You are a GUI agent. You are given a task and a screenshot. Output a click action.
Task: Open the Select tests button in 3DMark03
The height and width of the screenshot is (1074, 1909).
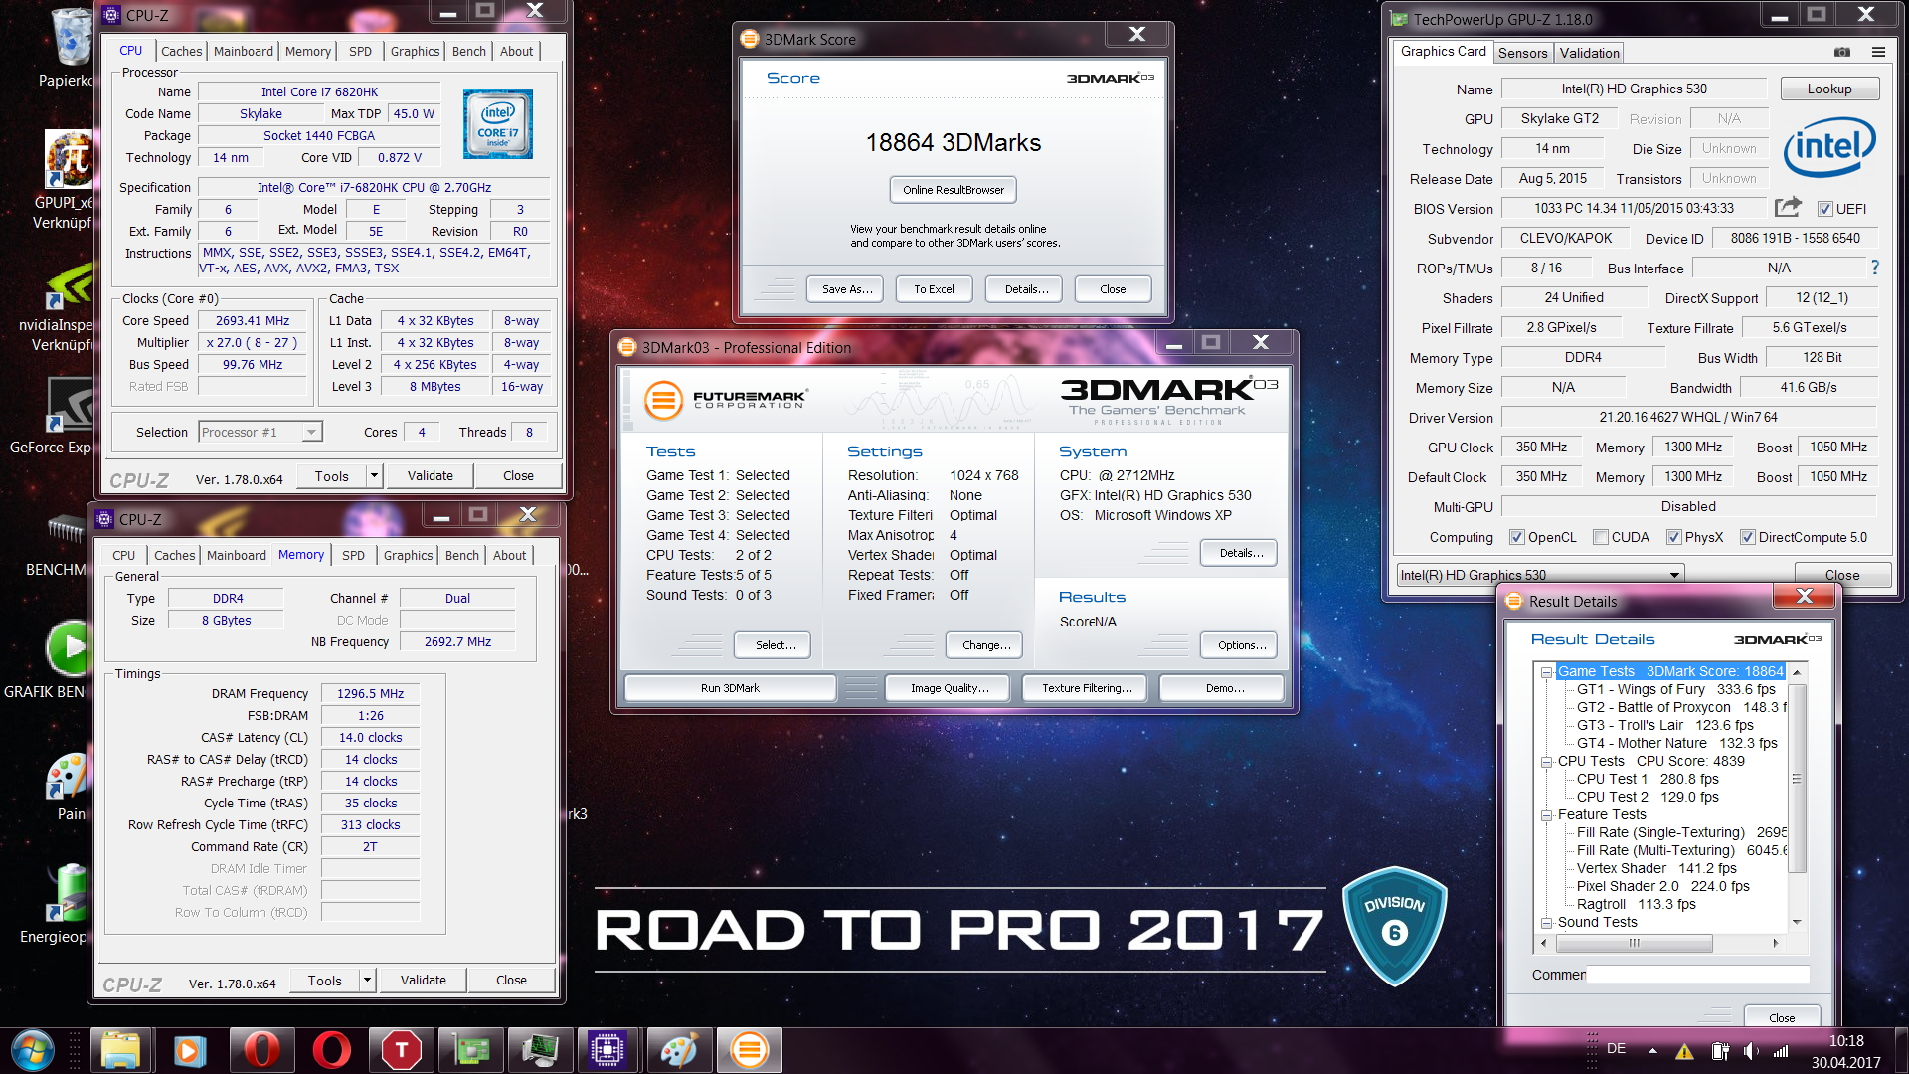775,645
